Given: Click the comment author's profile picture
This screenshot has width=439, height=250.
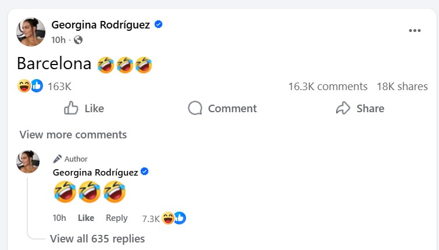Looking at the screenshot, I should click(28, 162).
